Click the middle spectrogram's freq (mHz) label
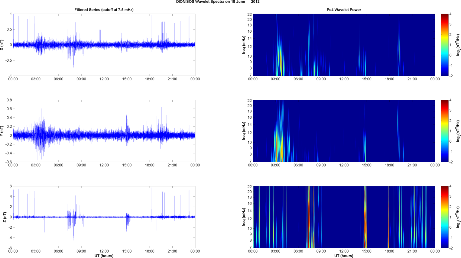This screenshot has width=461, height=258. [243, 131]
